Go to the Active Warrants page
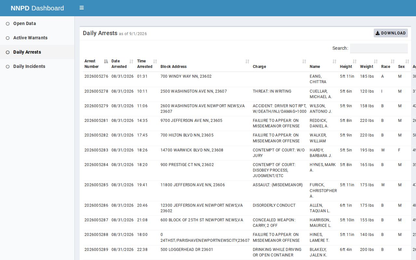 37,38
